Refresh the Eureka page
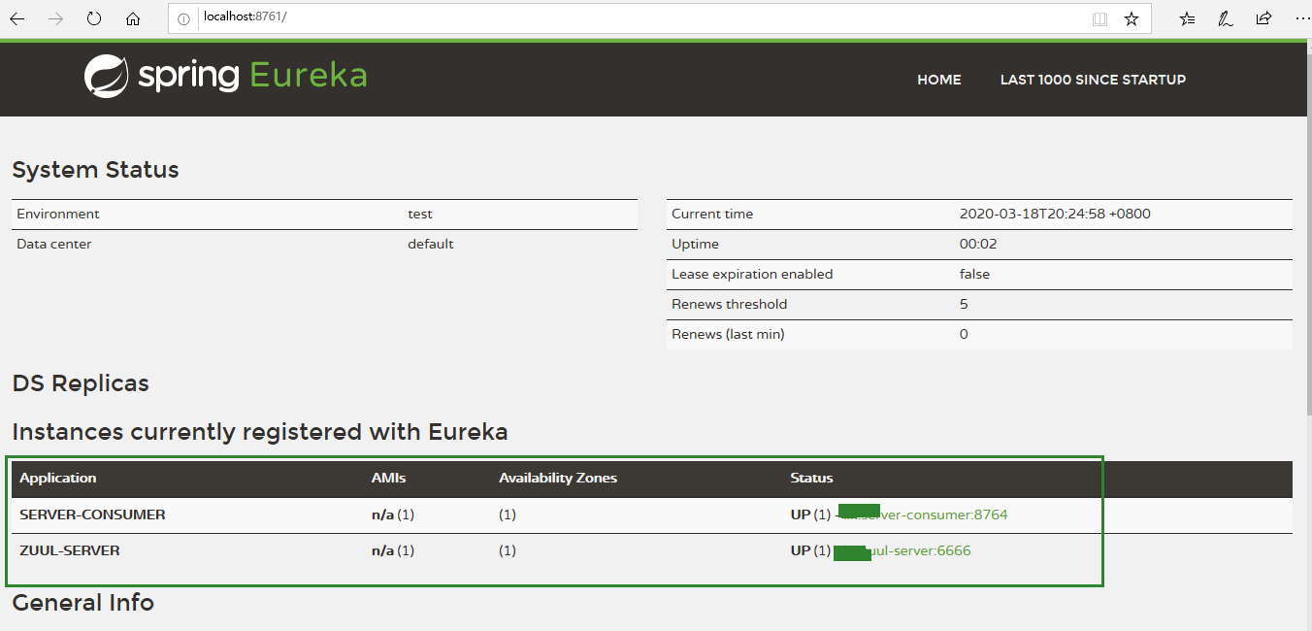 click(x=94, y=18)
